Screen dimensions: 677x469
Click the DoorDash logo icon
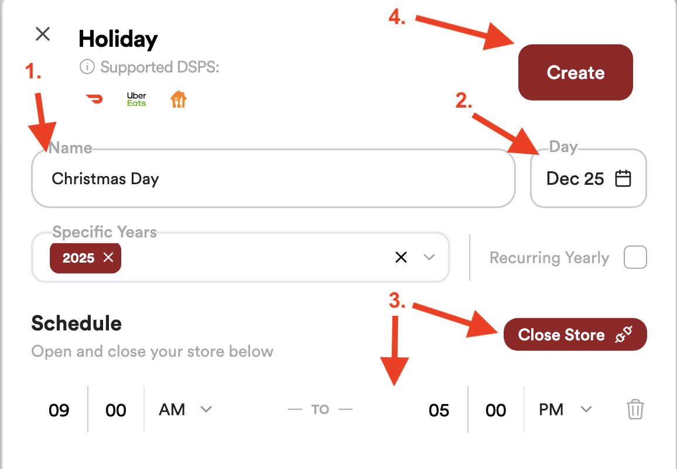tap(94, 99)
